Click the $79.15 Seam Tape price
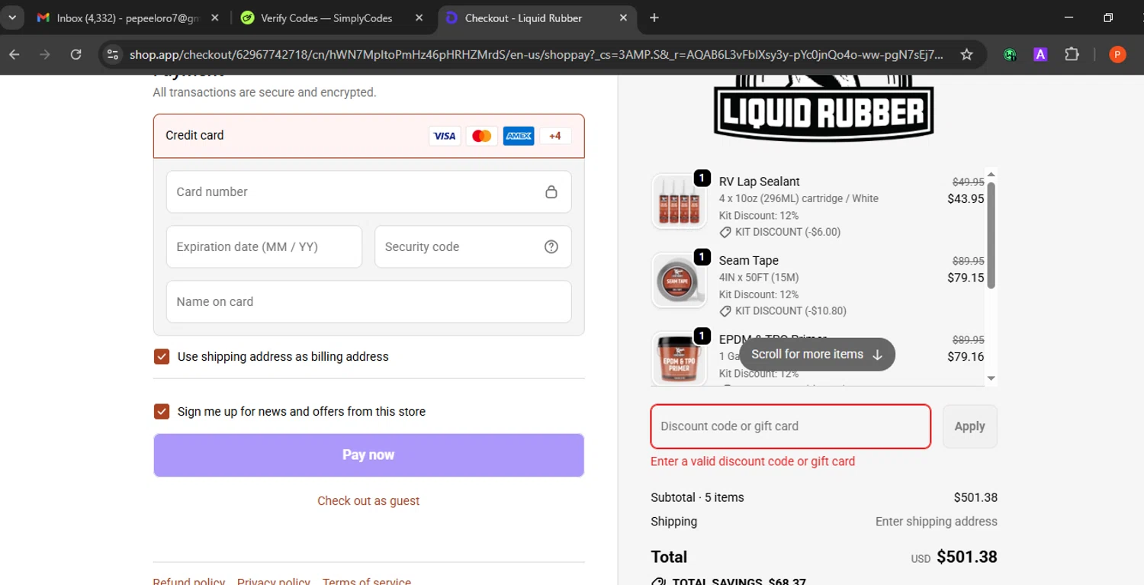Screen dimensions: 1144x585 click(x=966, y=278)
